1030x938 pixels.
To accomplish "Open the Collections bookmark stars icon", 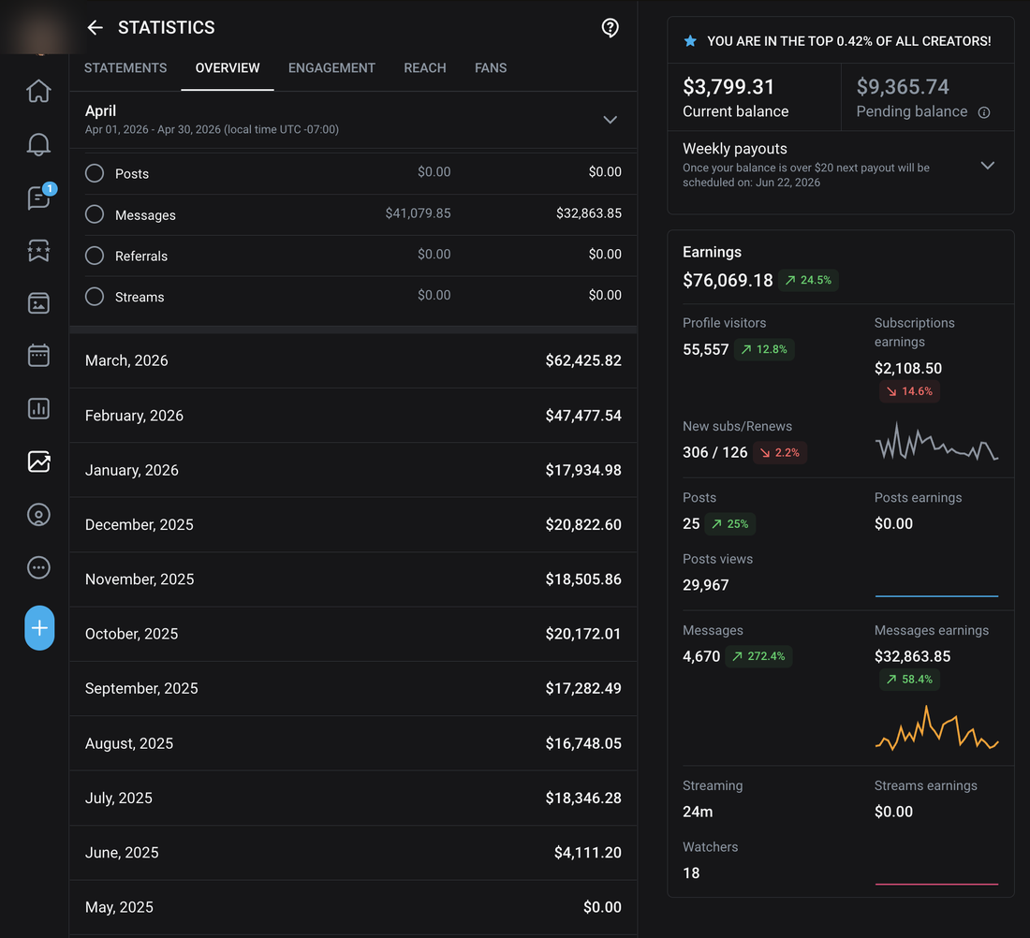I will pos(38,250).
